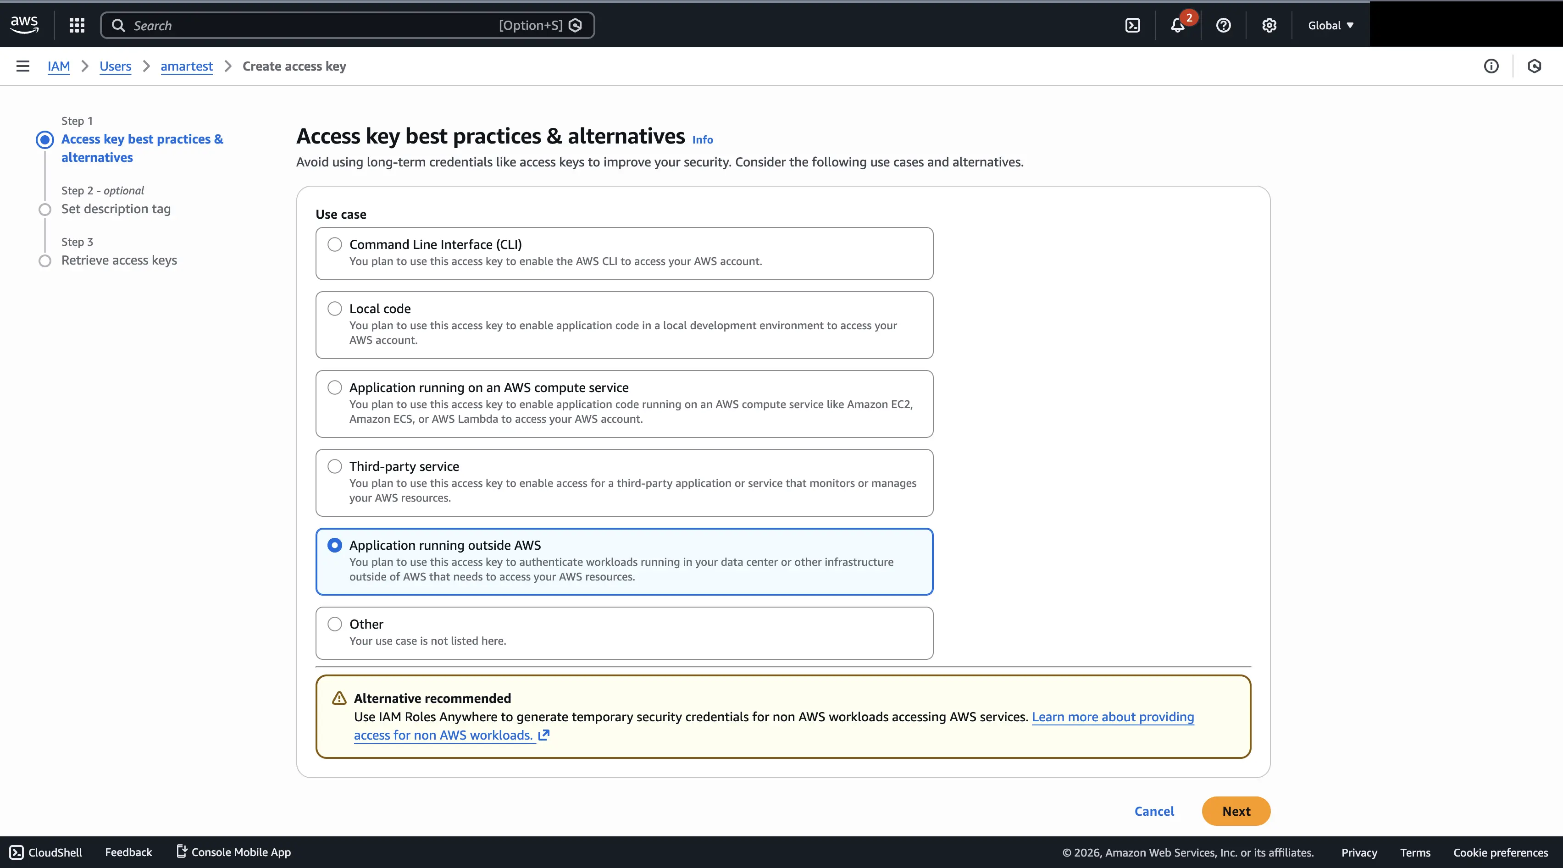Click the Step 3 wizard step circle
This screenshot has height=868, width=1563.
pyautogui.click(x=45, y=261)
